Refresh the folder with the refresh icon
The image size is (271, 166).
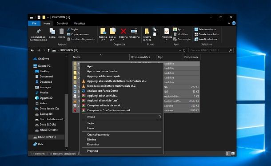pos(184,50)
